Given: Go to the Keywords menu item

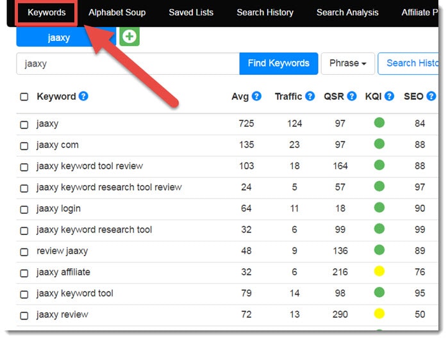Looking at the screenshot, I should click(47, 13).
